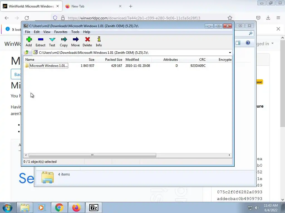Click the CRC value 923DA09C

198,65
